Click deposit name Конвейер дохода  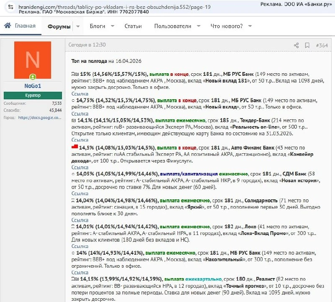(x=192, y=157)
